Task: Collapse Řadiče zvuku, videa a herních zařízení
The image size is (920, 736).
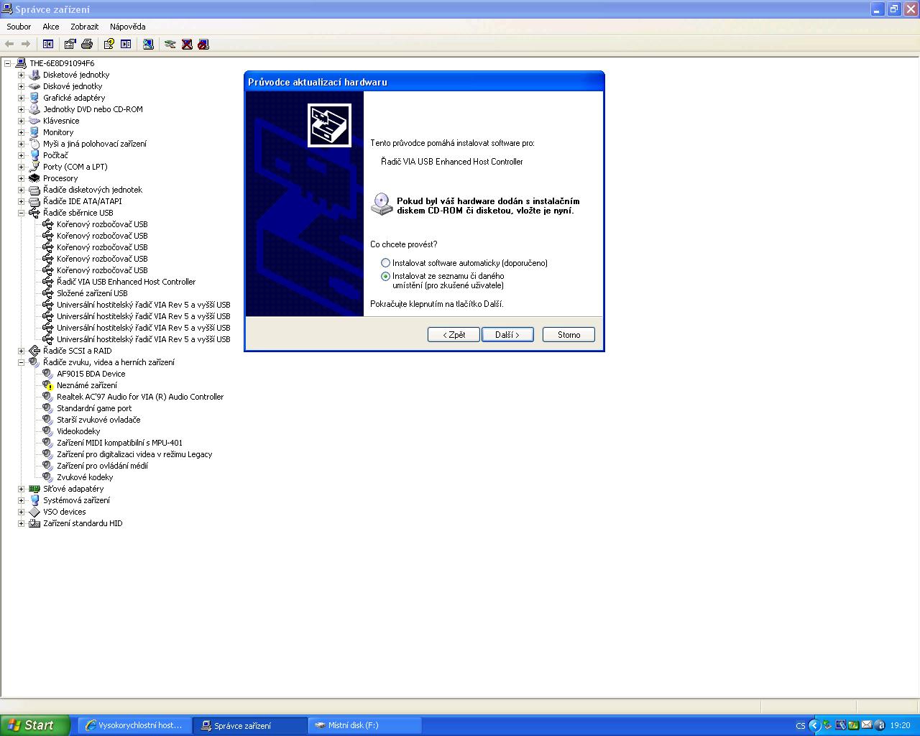Action: tap(21, 362)
